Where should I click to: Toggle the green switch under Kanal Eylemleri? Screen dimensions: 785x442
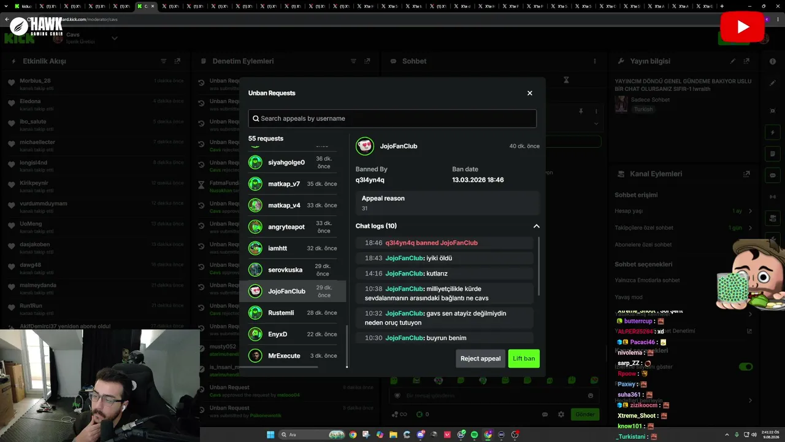(x=746, y=366)
